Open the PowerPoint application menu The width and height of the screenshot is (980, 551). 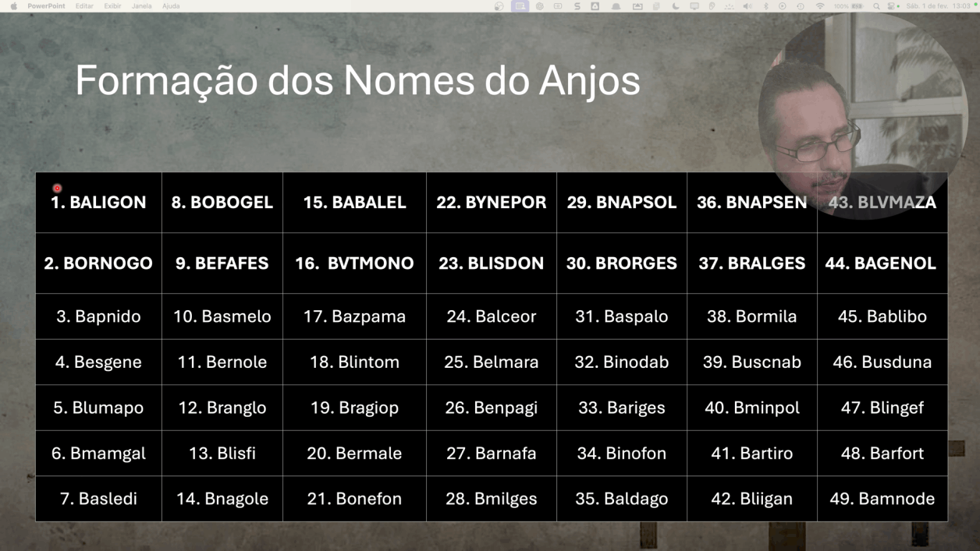(46, 5)
